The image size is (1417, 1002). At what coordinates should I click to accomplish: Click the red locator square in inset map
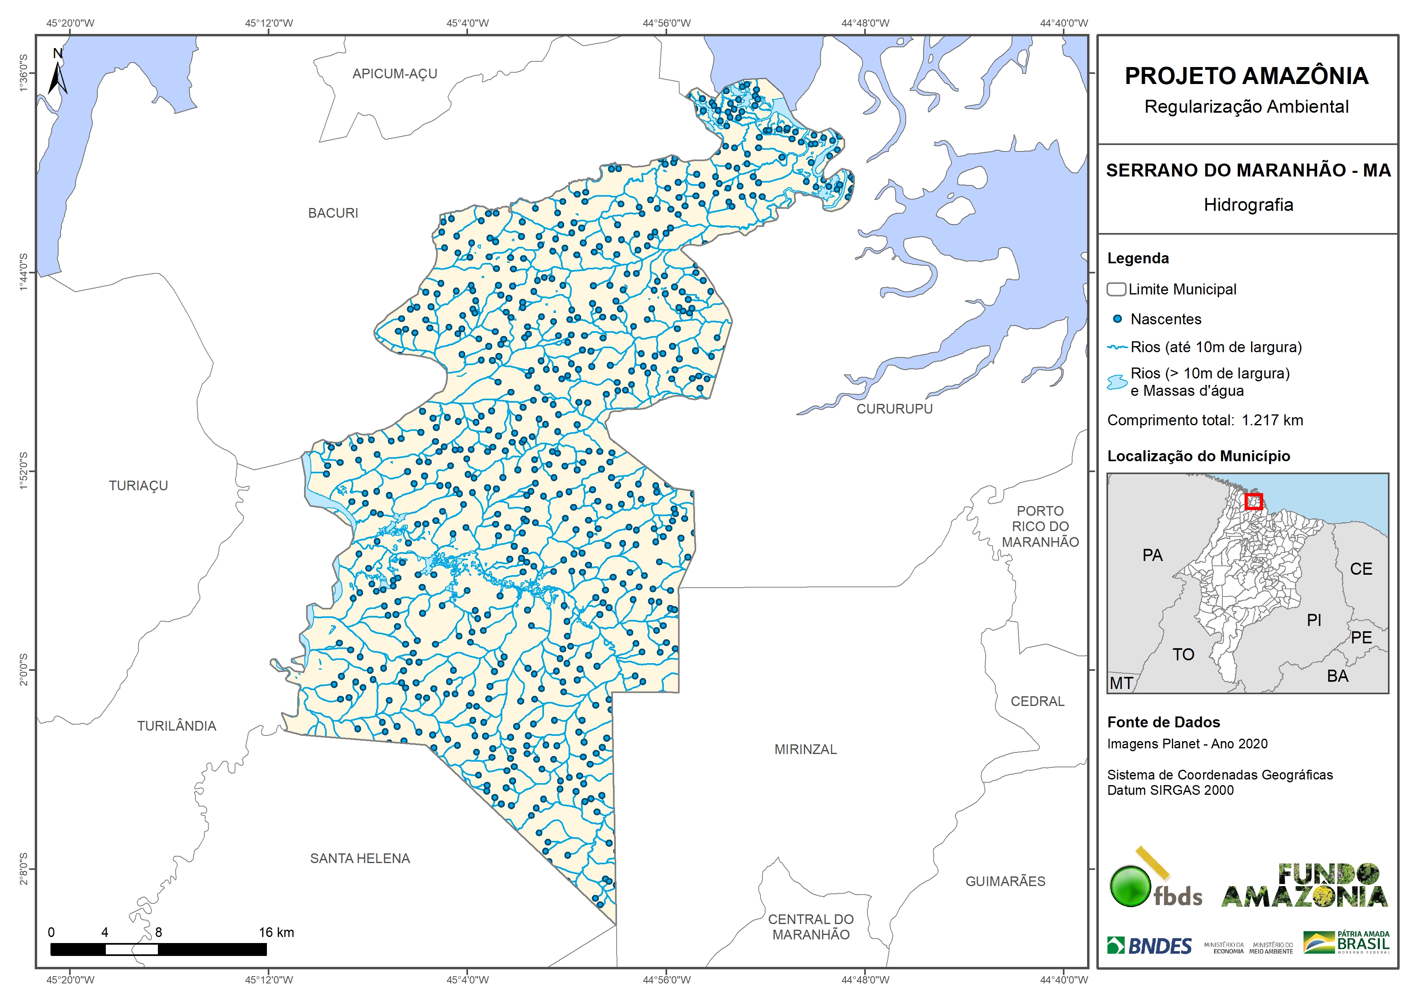[x=1253, y=501]
